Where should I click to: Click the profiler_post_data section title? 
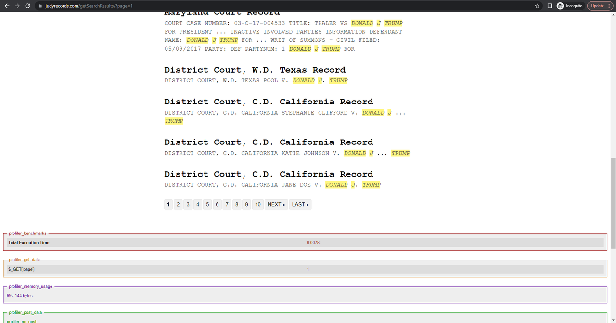26,312
